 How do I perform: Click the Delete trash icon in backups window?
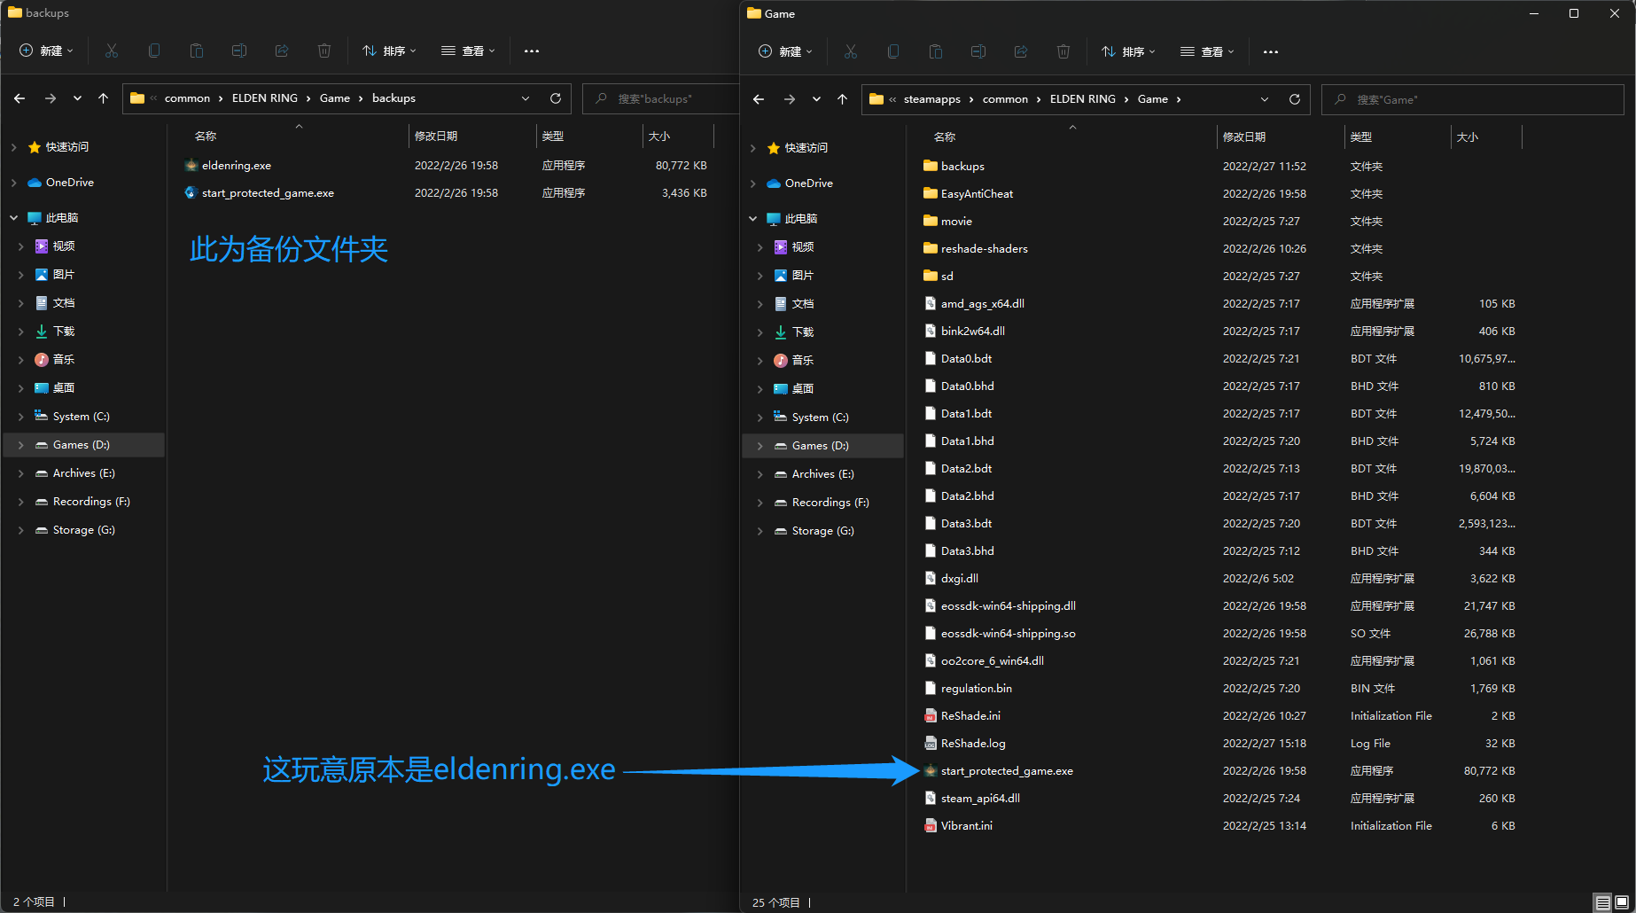[x=324, y=51]
